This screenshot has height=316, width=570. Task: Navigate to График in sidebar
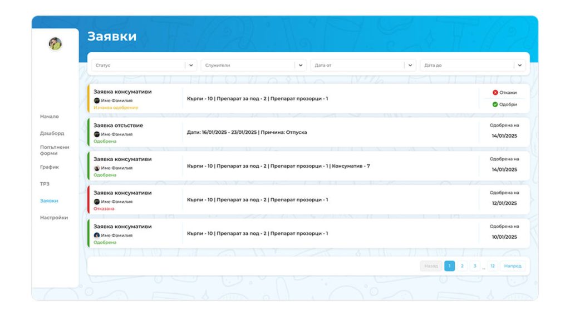click(50, 167)
